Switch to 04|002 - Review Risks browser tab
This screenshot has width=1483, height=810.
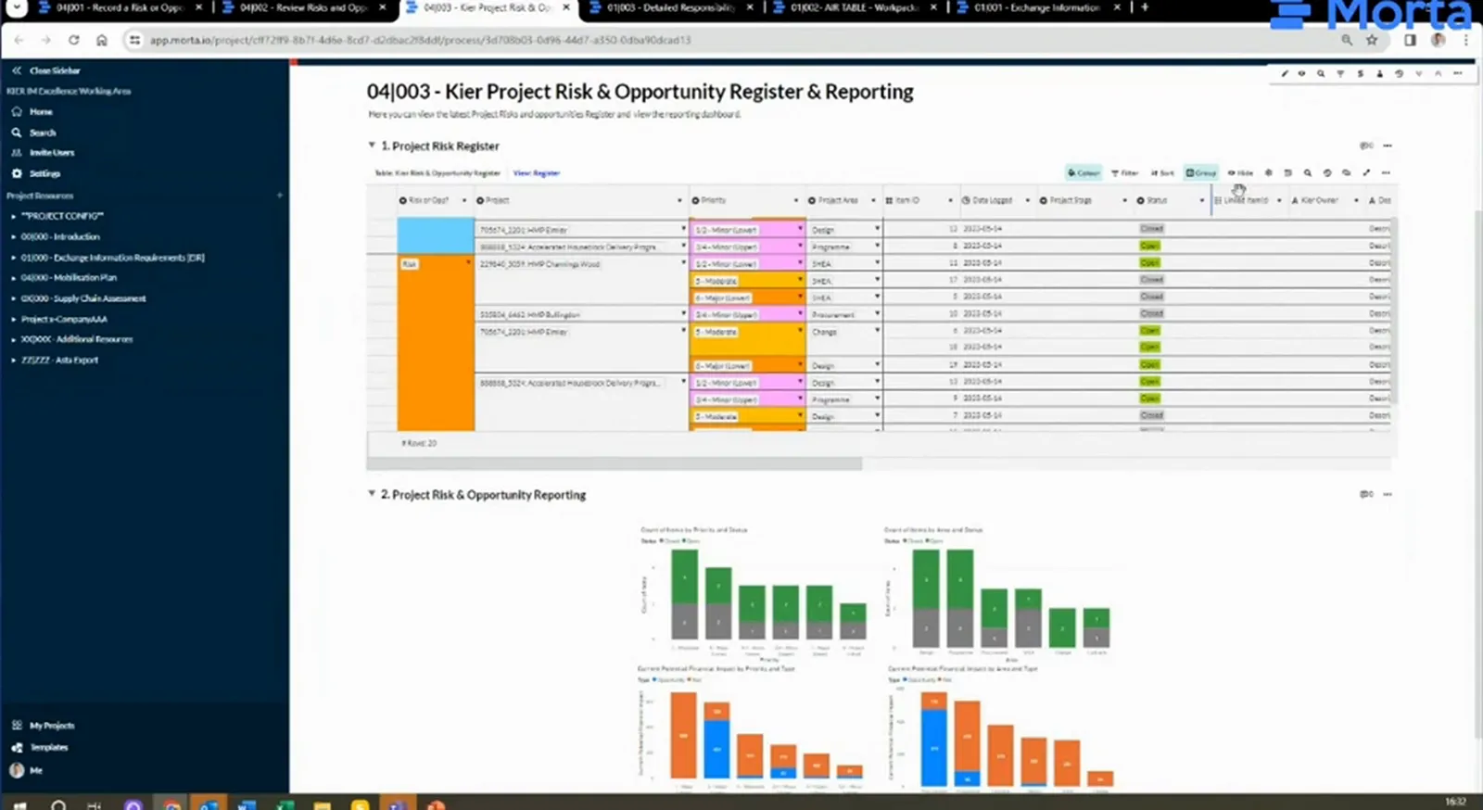(x=303, y=7)
